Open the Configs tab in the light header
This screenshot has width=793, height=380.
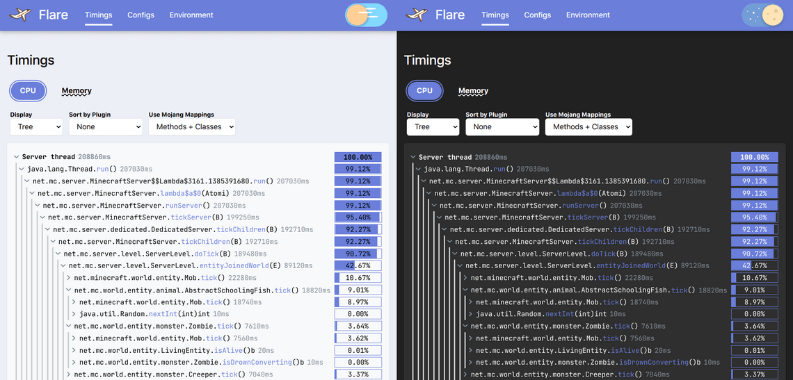(x=141, y=15)
